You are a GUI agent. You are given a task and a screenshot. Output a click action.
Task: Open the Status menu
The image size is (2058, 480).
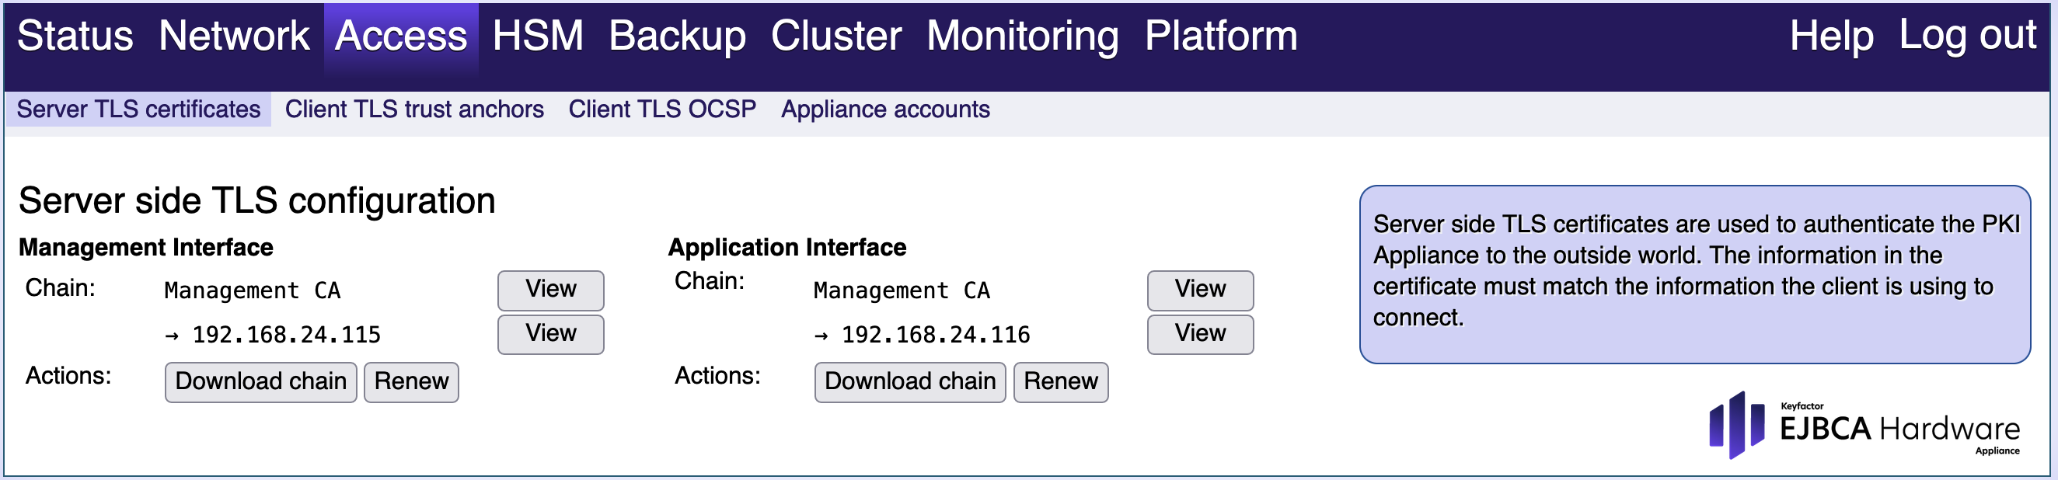[x=75, y=36]
